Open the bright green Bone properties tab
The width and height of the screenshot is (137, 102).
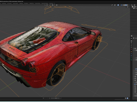click(x=131, y=60)
